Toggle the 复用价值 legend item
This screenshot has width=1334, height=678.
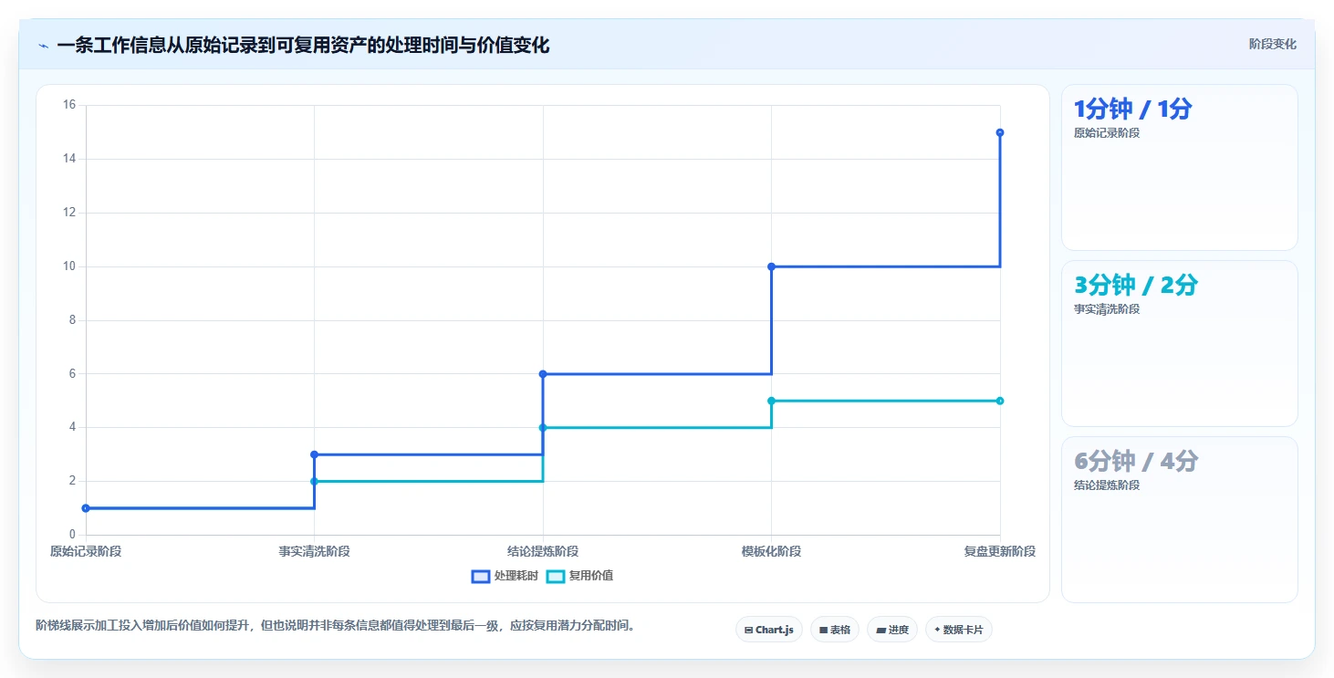click(x=579, y=576)
